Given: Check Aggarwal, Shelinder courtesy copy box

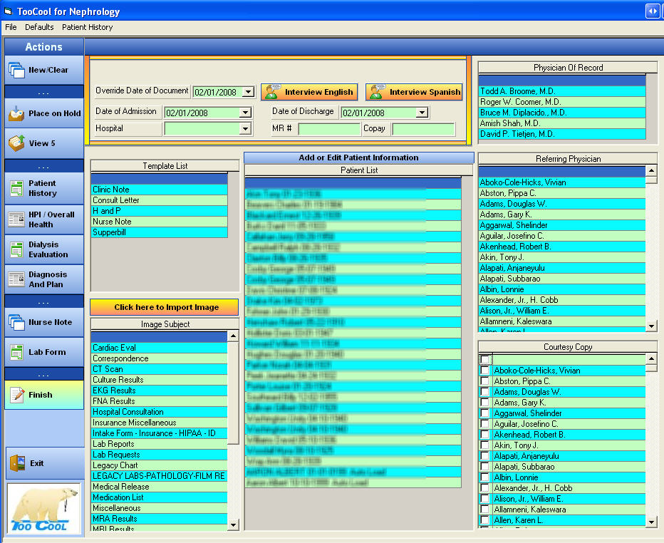Looking at the screenshot, I should [x=485, y=413].
